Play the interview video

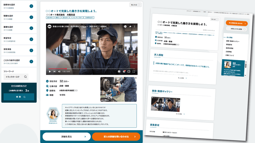click(50, 71)
